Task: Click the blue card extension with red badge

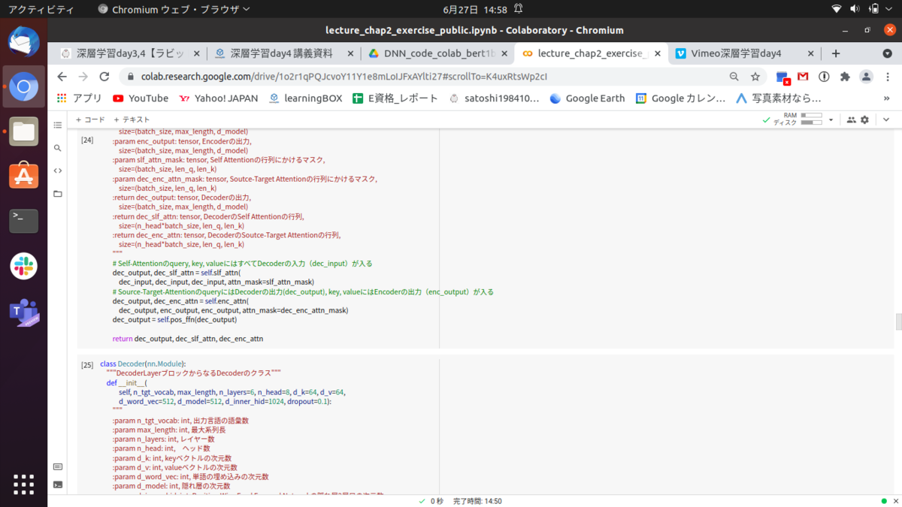Action: click(782, 77)
